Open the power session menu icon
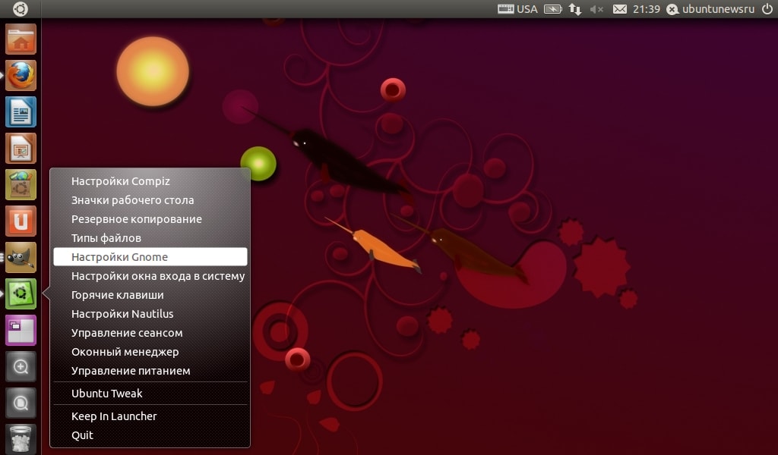The width and height of the screenshot is (778, 455). coord(767,9)
